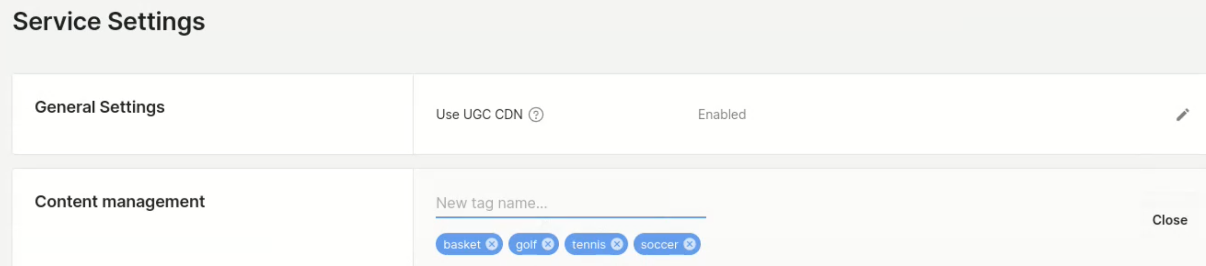Delete the soccer tag with its X icon
The image size is (1206, 266).
[690, 244]
